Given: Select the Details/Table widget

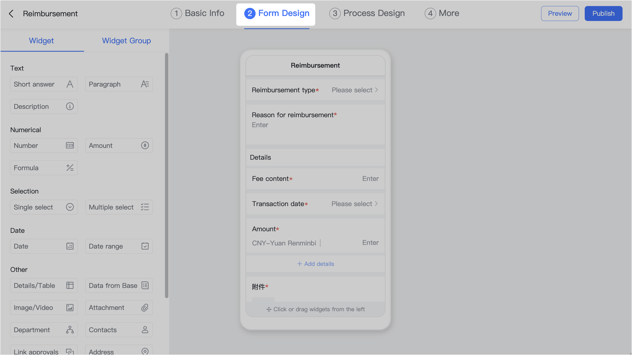Looking at the screenshot, I should pyautogui.click(x=44, y=285).
